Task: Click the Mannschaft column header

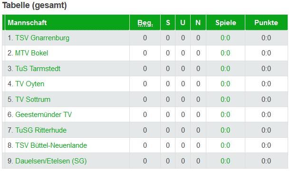Action: pyautogui.click(x=27, y=23)
